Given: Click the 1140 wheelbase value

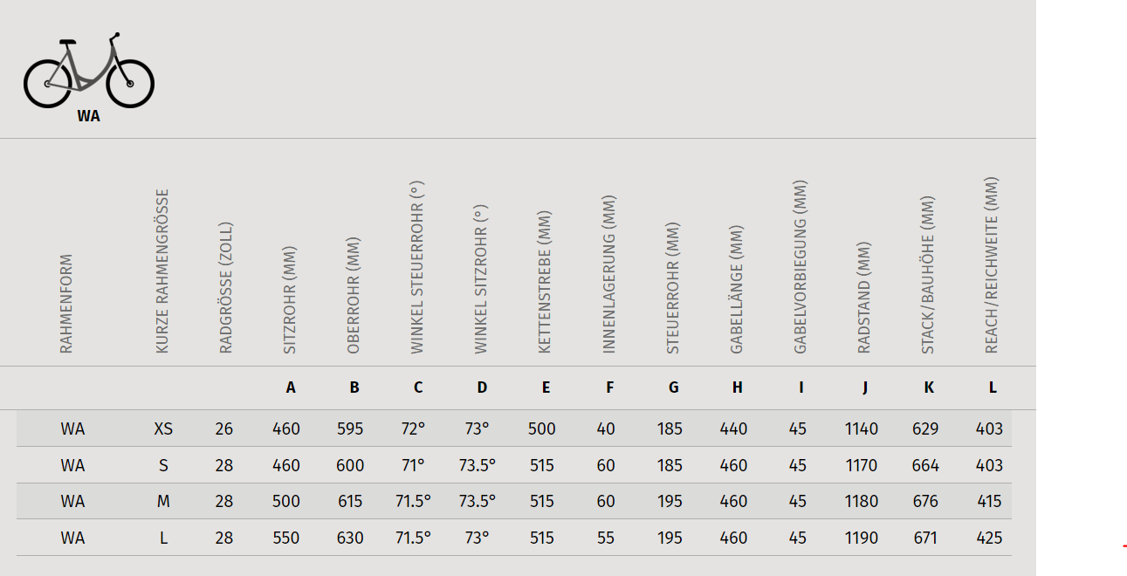Looking at the screenshot, I should click(x=862, y=429).
